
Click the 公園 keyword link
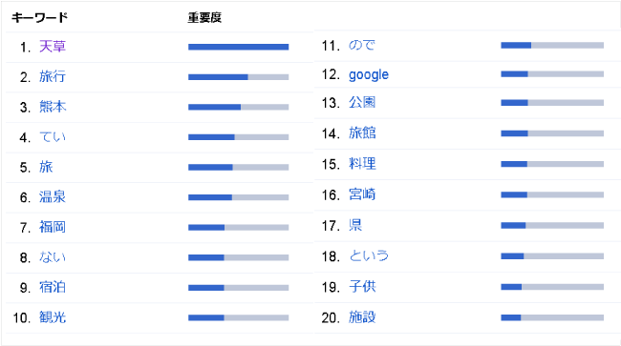click(362, 103)
